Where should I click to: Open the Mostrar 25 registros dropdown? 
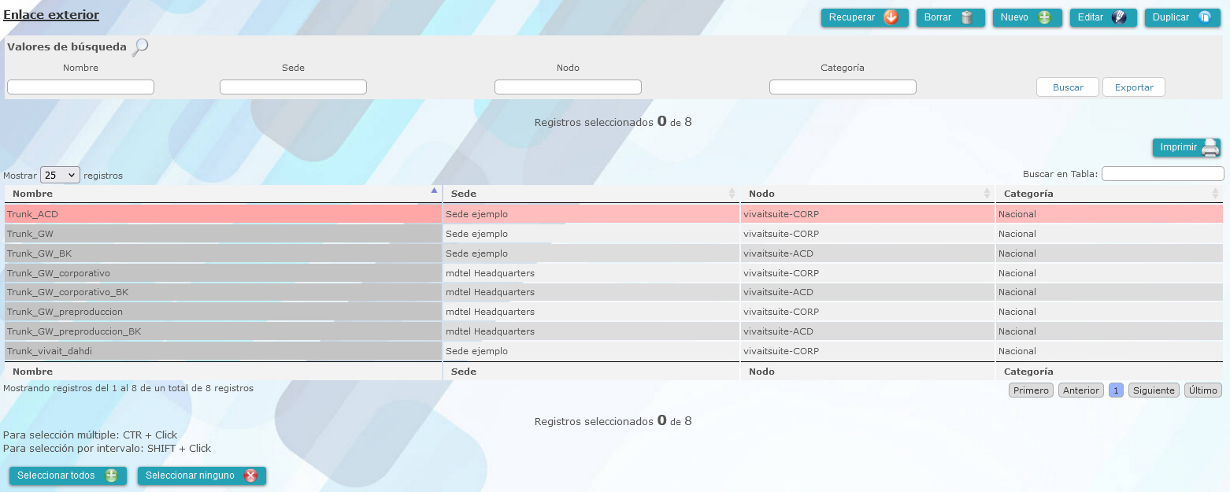click(60, 175)
